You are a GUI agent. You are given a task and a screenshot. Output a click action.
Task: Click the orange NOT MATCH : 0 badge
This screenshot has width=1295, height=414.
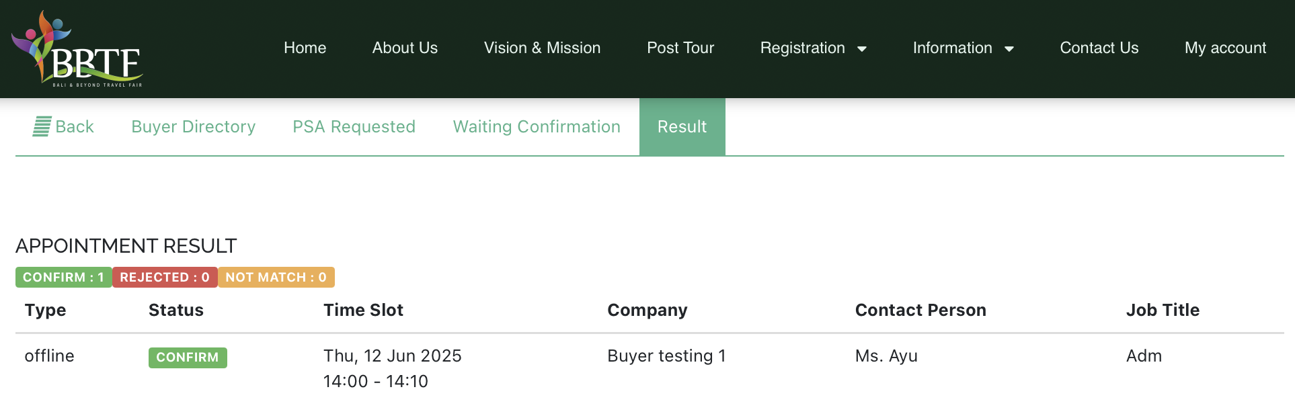(x=276, y=278)
